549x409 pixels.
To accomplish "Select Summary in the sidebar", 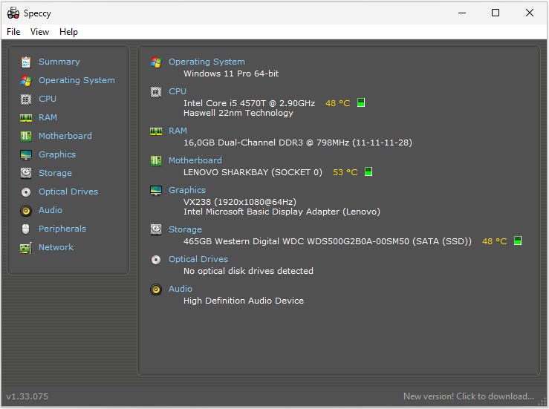I will 59,62.
